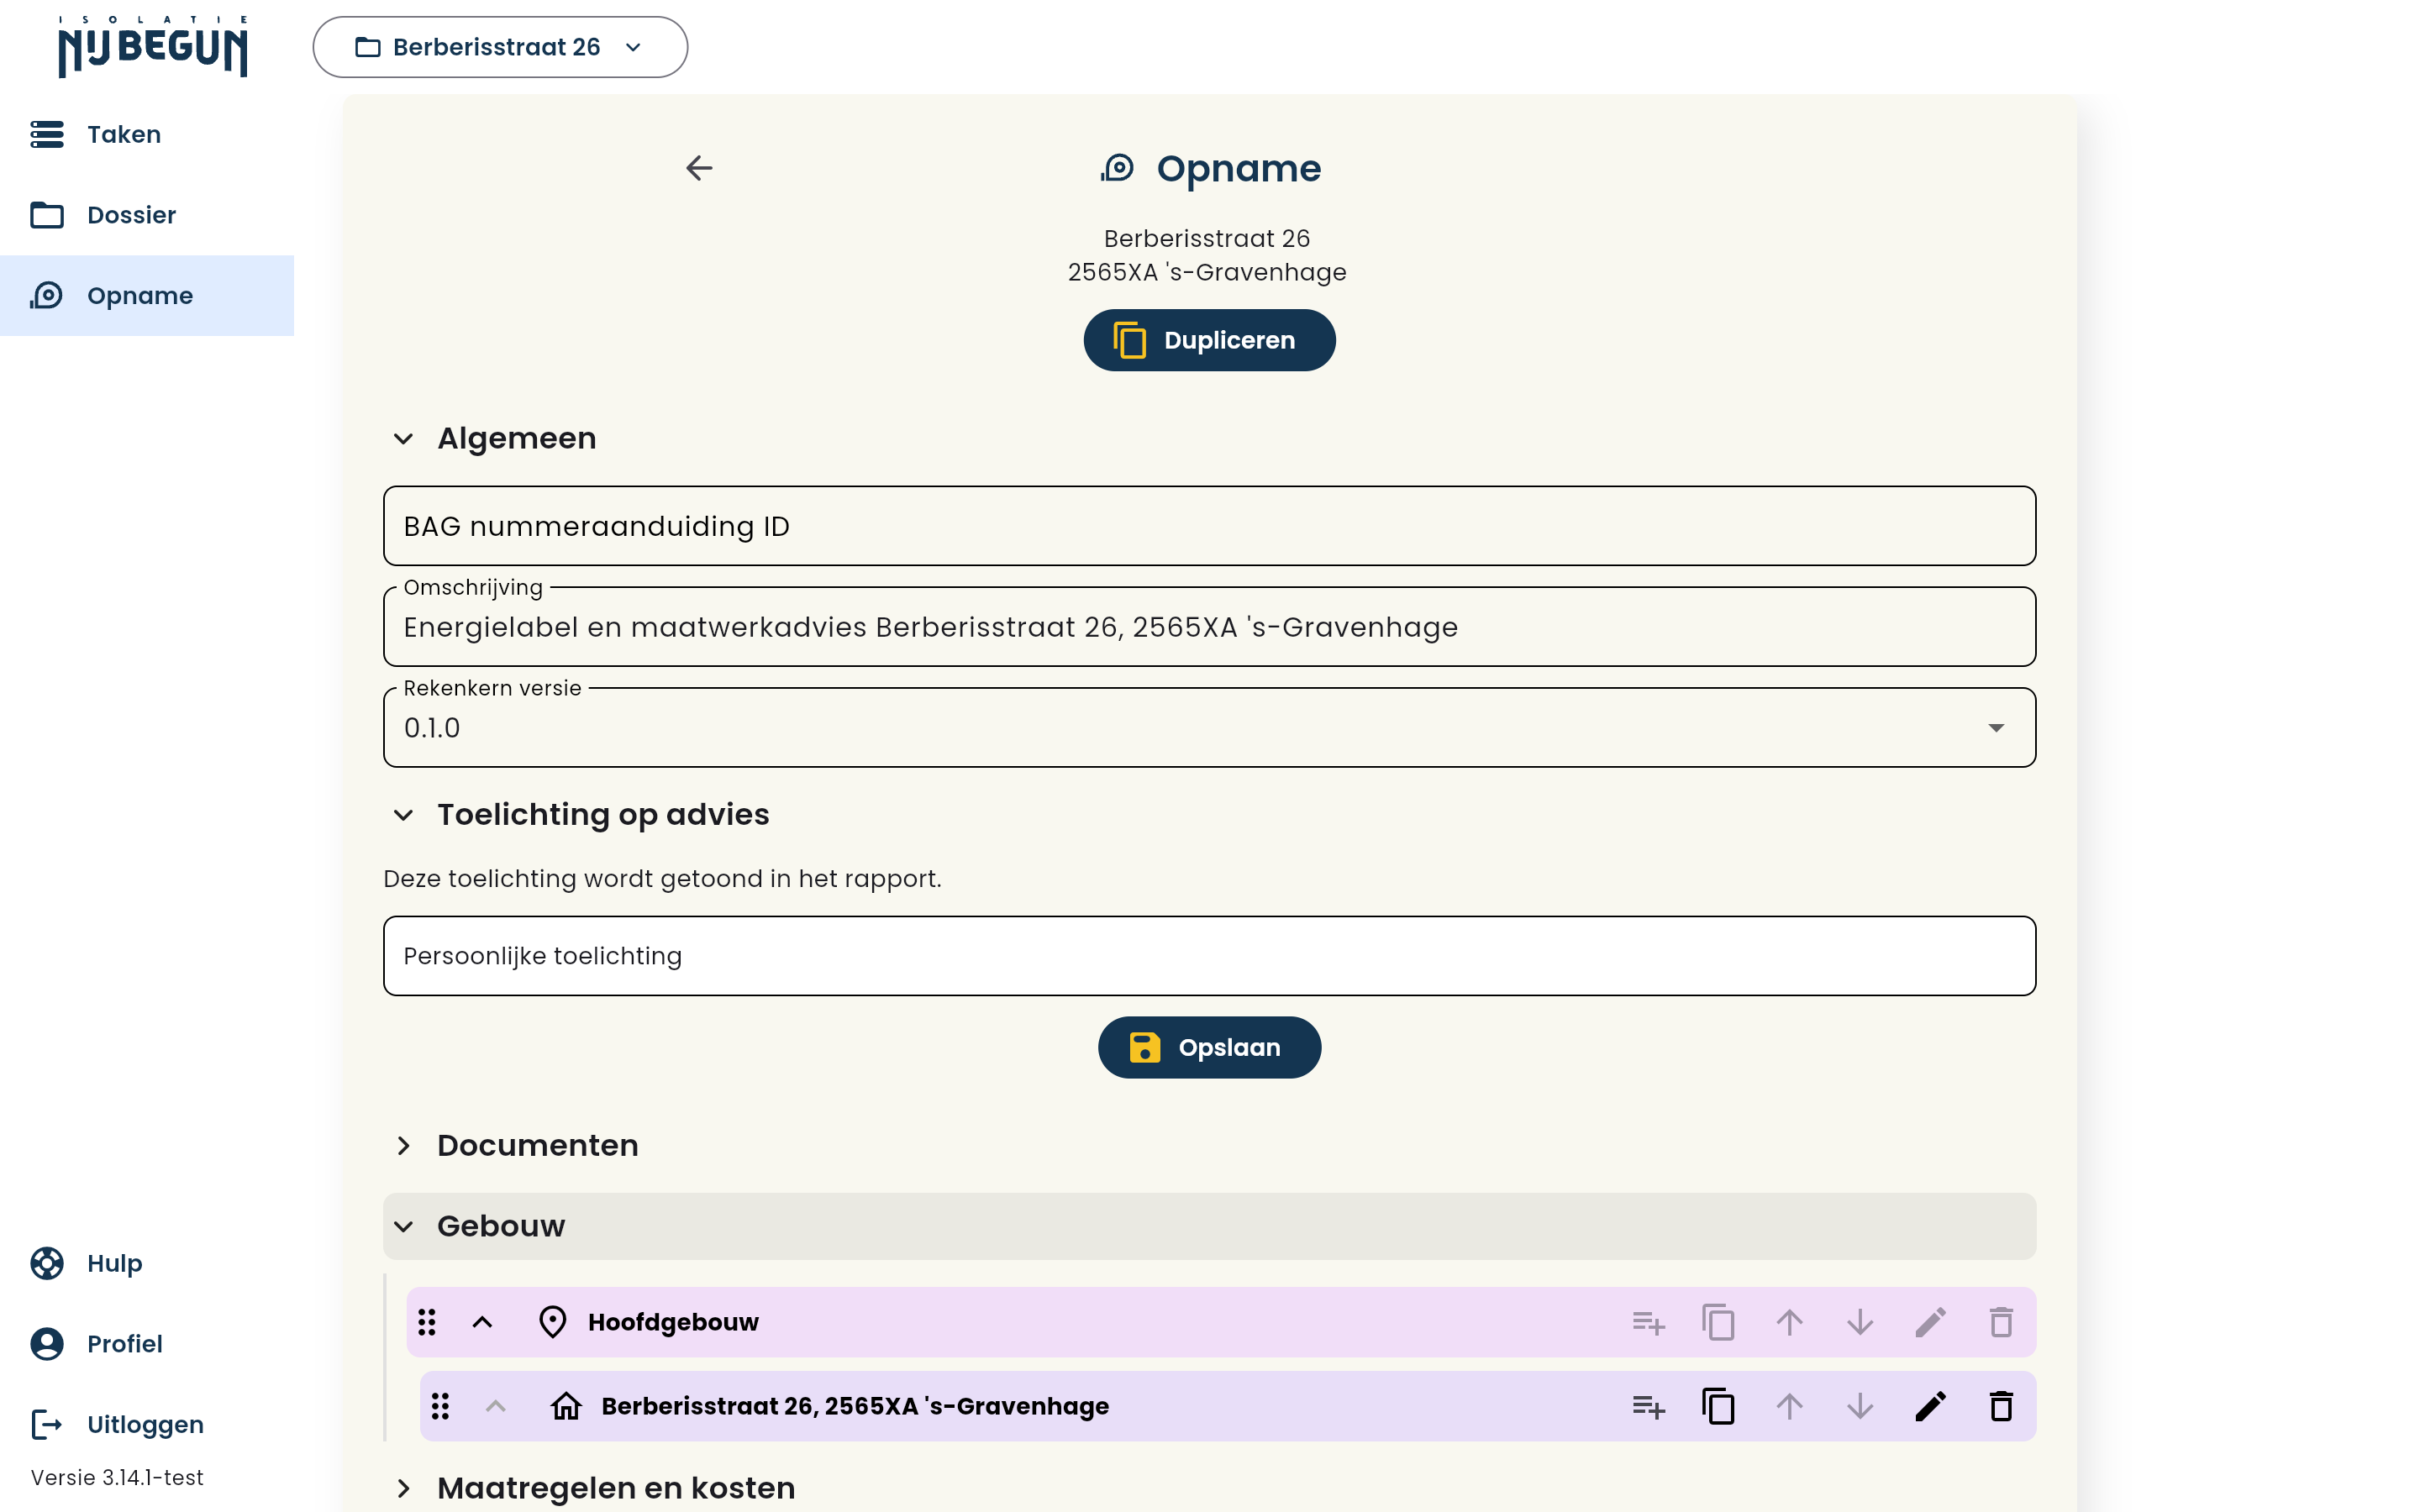
Task: Move Berberisstraat 26 row up
Action: pyautogui.click(x=1789, y=1406)
